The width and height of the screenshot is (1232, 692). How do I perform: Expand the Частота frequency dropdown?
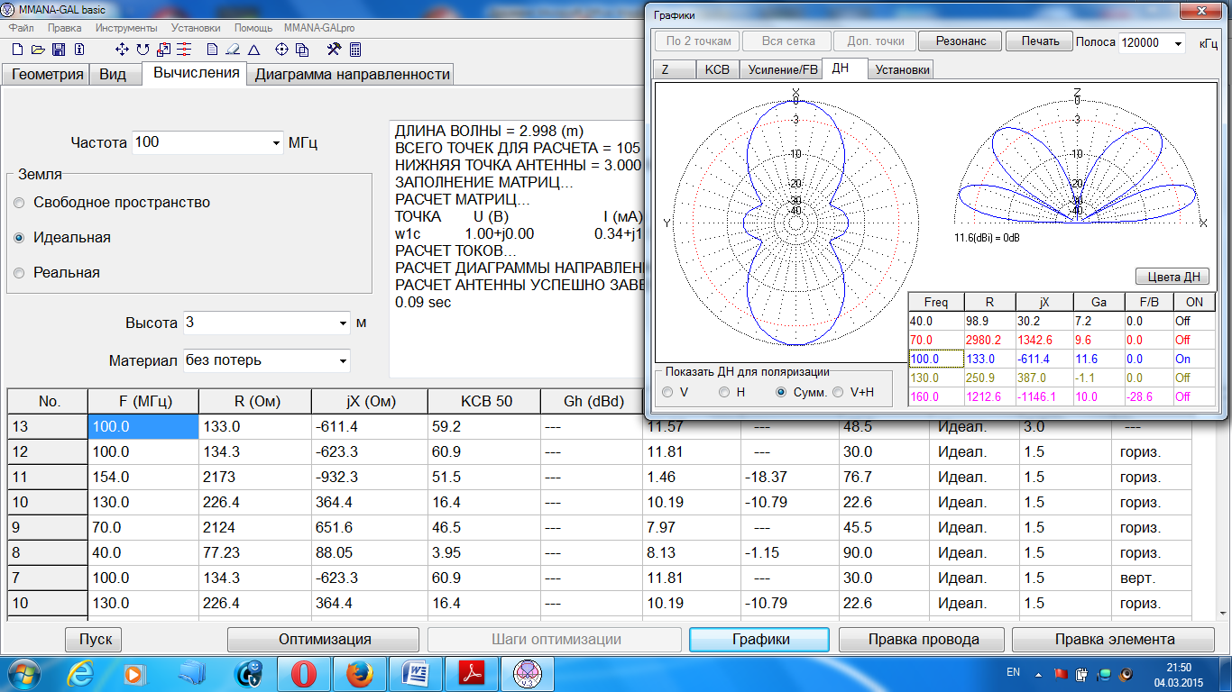276,142
